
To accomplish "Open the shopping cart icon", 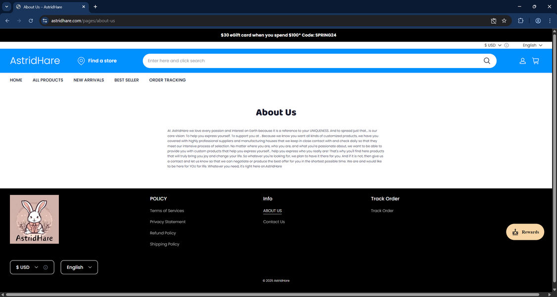I will point(536,61).
